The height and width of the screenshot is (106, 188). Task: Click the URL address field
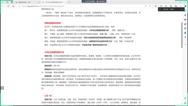coord(81,6)
